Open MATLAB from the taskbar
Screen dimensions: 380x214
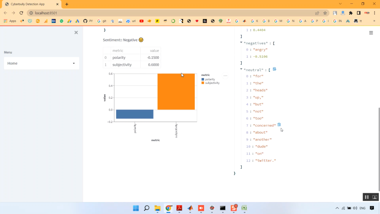coord(190,208)
